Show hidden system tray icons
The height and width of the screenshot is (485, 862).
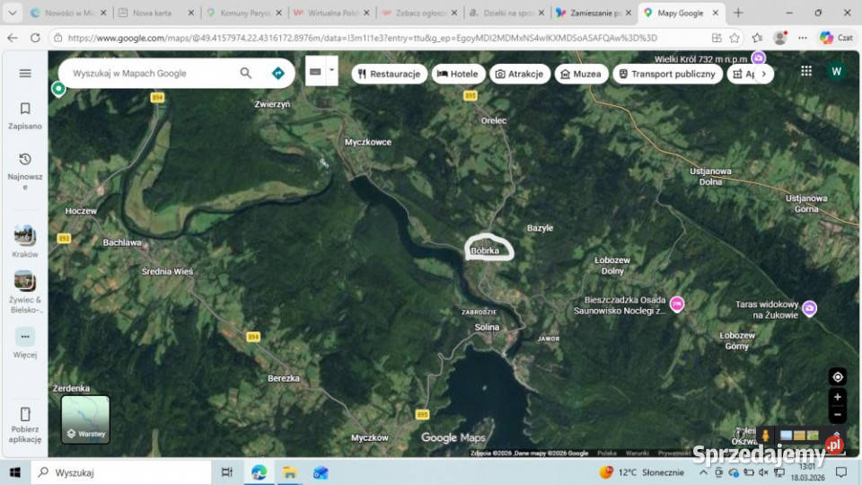coord(703,472)
